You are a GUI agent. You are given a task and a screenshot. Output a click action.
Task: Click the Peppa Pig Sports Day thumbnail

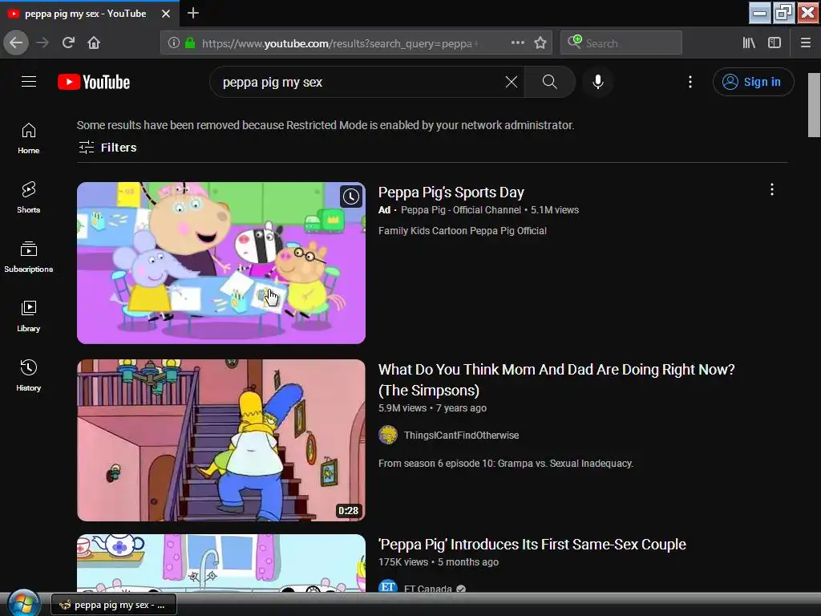(221, 263)
